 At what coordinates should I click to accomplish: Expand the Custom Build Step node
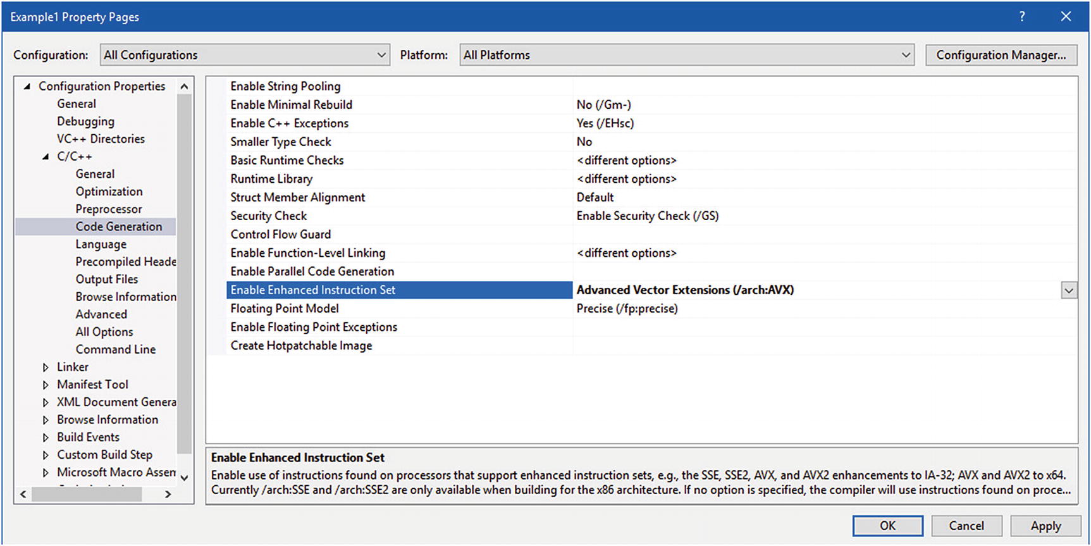pyautogui.click(x=46, y=455)
